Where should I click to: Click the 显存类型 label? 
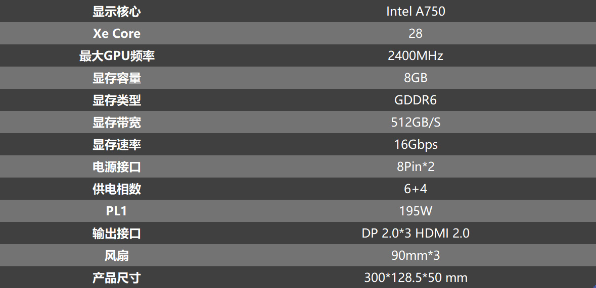coord(117,100)
